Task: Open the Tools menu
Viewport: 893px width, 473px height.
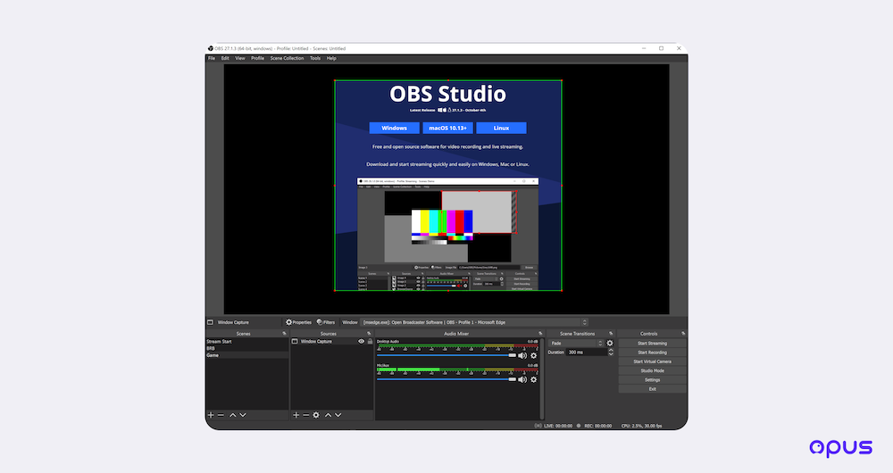Action: pyautogui.click(x=315, y=58)
